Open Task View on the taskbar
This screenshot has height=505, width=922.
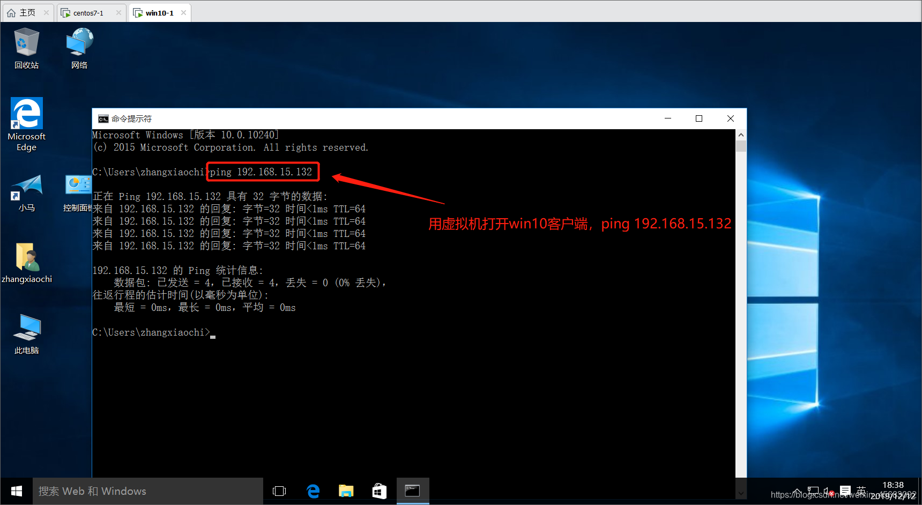click(x=279, y=491)
